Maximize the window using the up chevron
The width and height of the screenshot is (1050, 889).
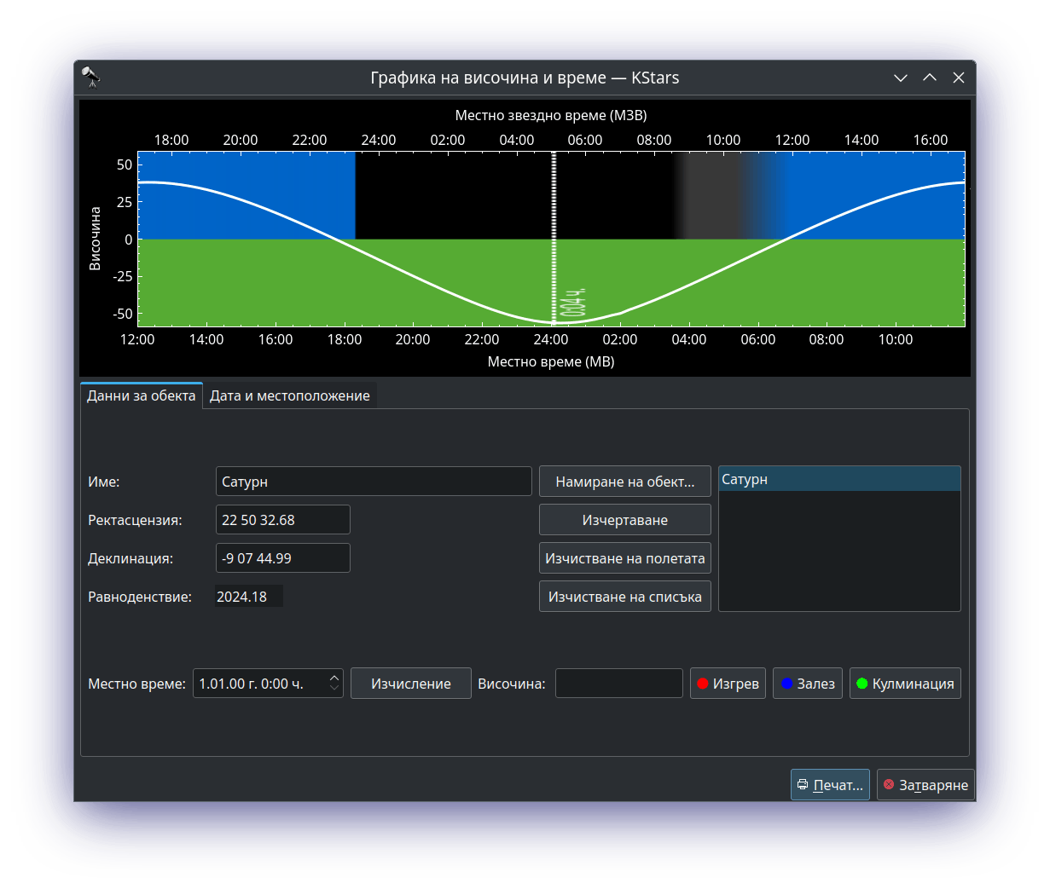coord(929,78)
